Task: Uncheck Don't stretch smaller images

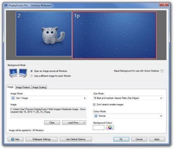Action: [94, 105]
